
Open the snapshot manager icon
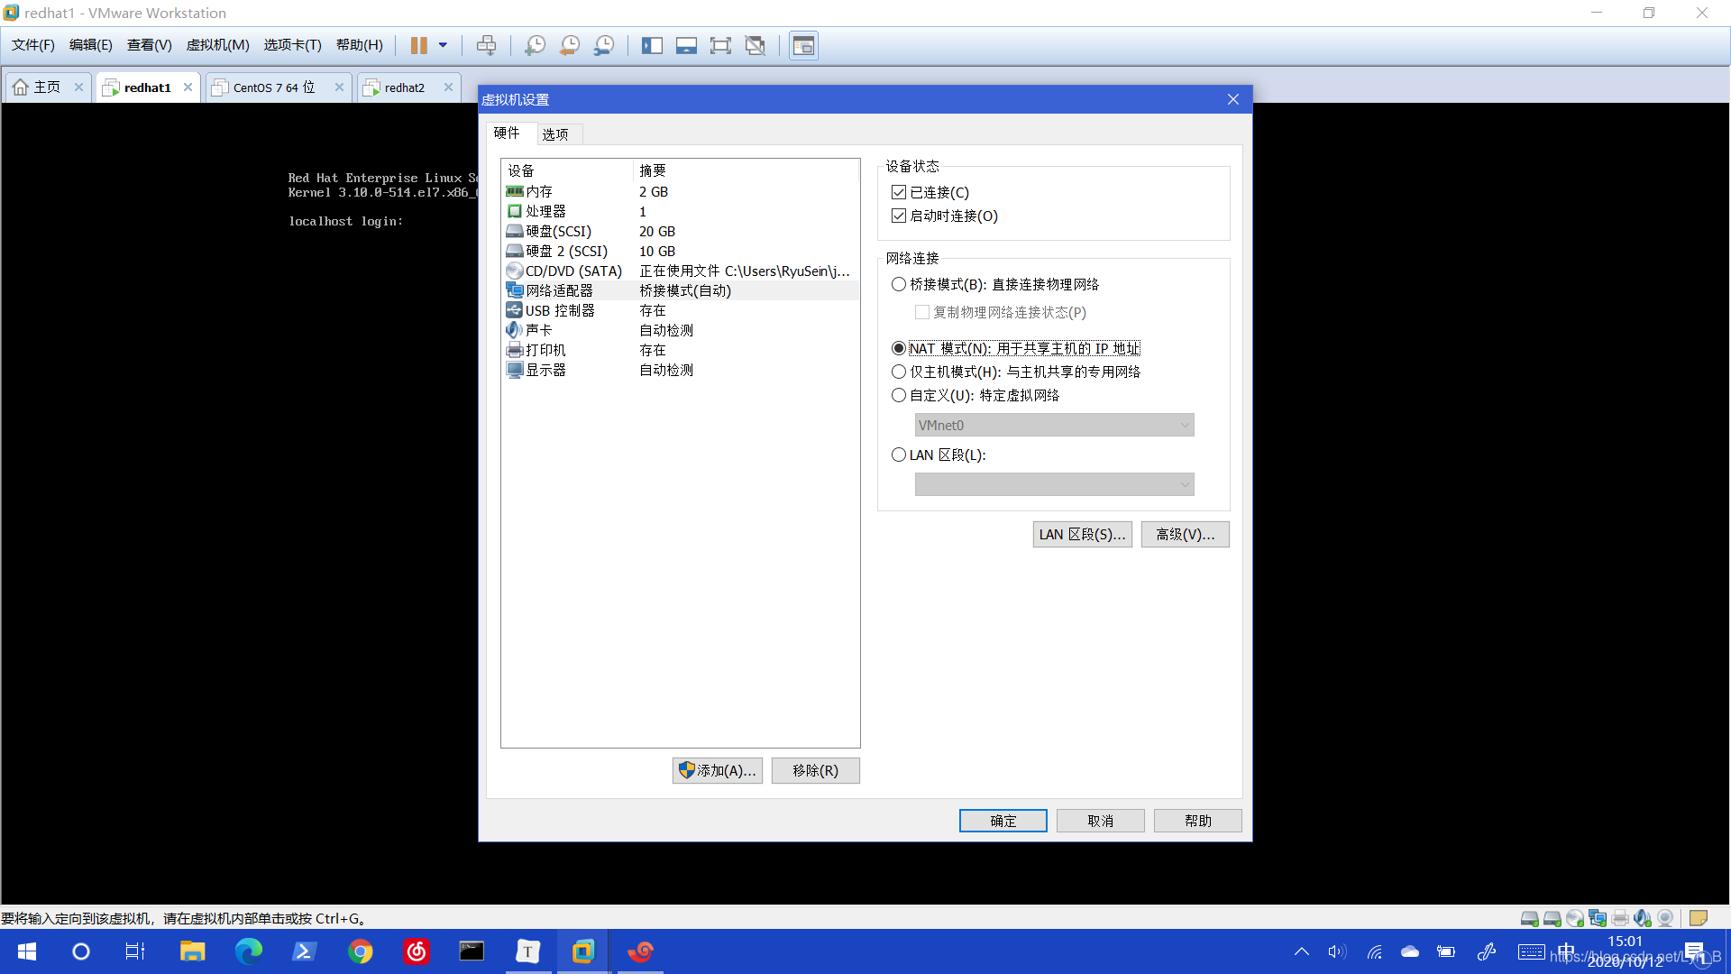point(604,45)
